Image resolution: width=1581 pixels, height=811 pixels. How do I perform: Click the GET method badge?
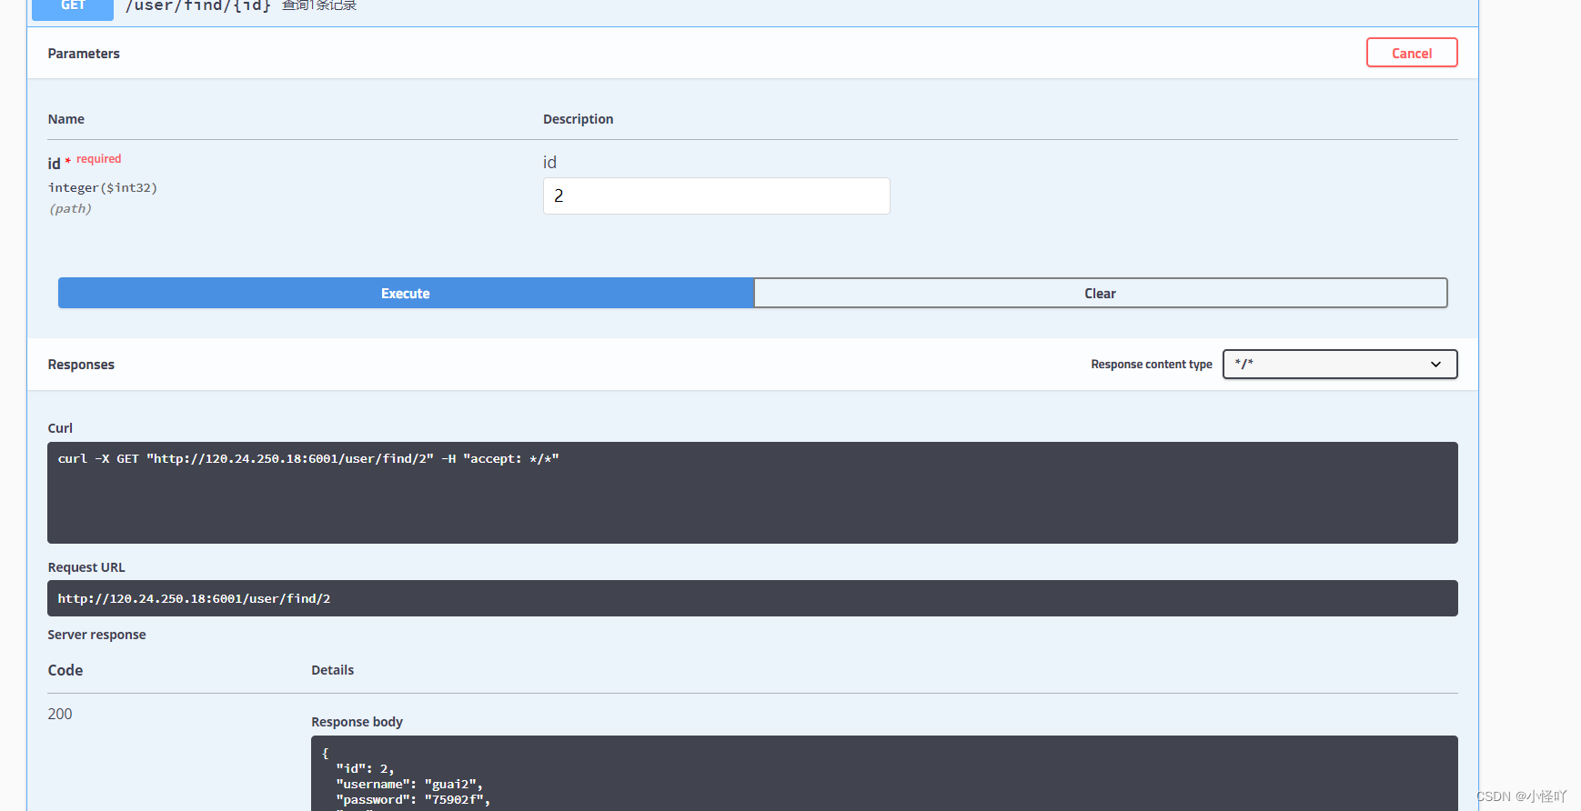73,7
